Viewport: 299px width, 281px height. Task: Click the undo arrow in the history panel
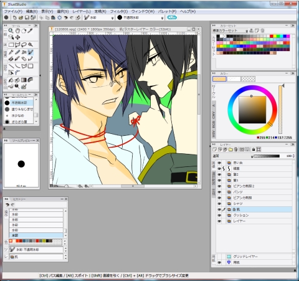click(x=7, y=204)
